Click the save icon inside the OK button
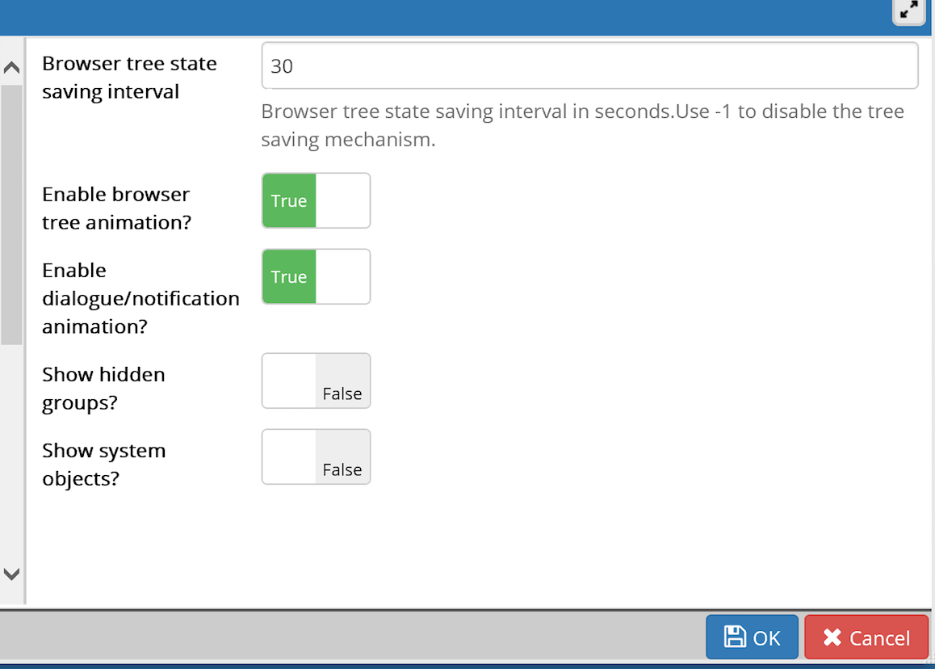 (736, 637)
